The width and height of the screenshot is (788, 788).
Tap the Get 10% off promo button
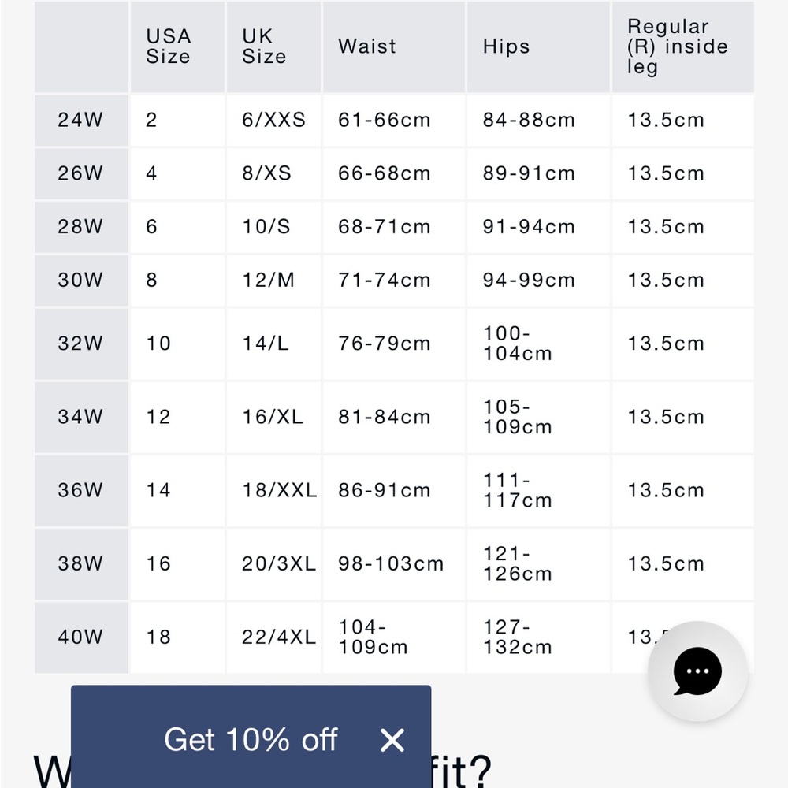pos(251,740)
